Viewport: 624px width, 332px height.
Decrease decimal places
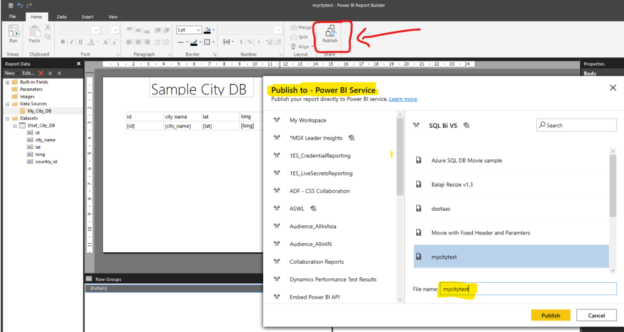tap(278, 42)
